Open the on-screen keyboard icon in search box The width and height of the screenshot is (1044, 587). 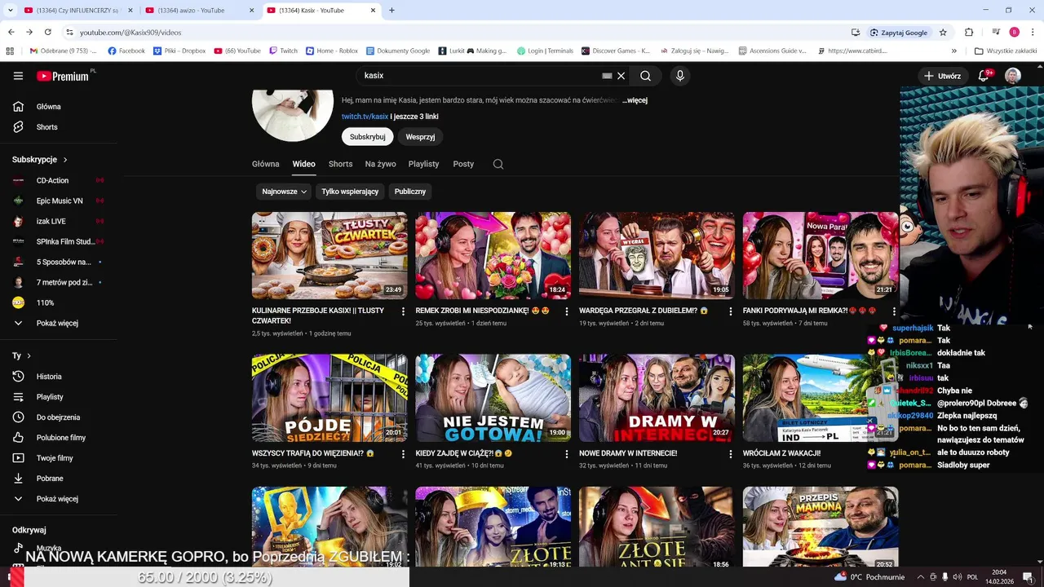click(x=607, y=76)
